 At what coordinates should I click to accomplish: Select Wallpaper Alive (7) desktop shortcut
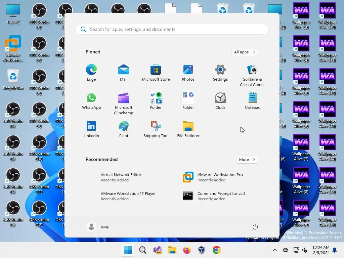[x=301, y=148]
